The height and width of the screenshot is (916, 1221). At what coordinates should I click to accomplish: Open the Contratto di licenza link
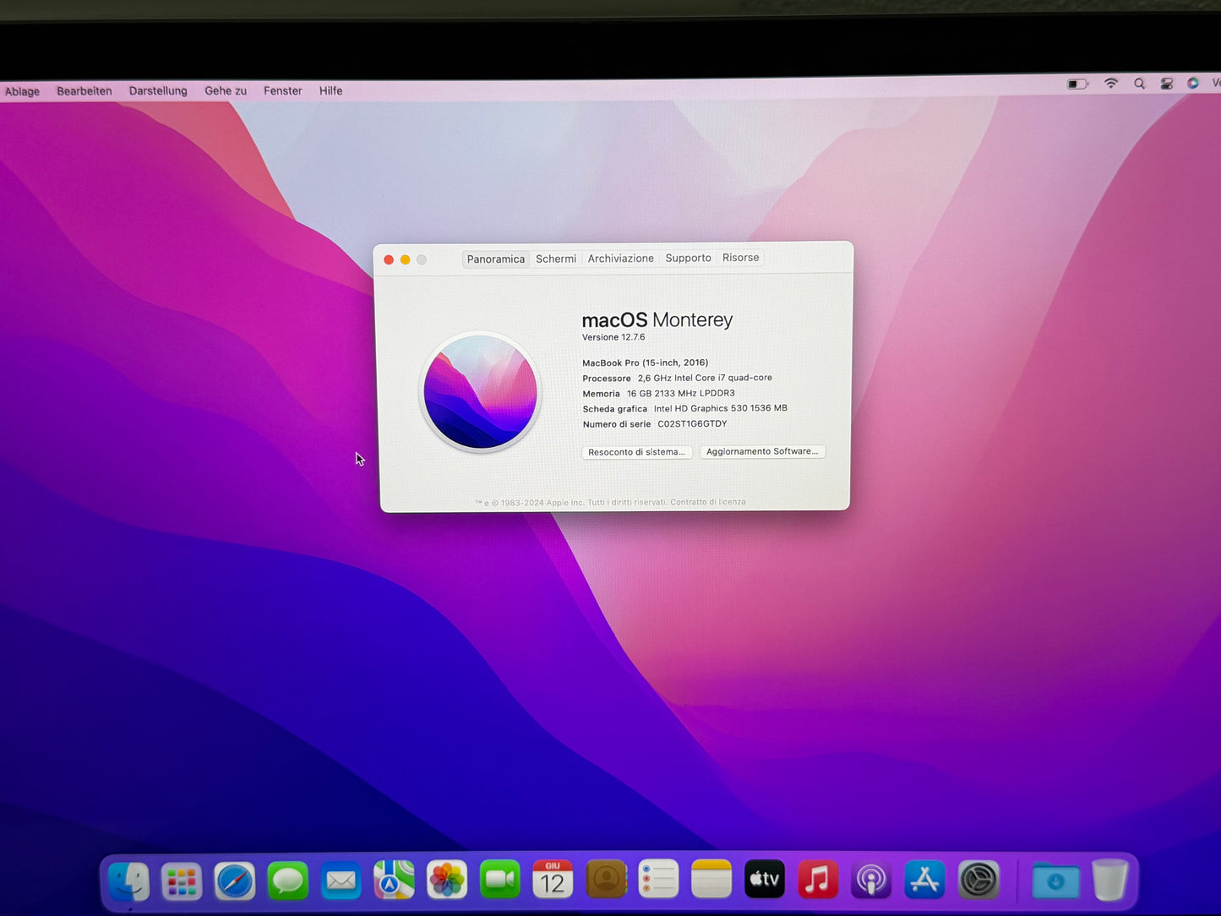tap(708, 502)
